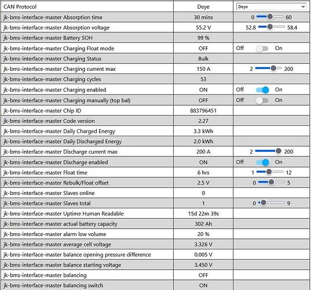Toggle the Charging enabled switch
Image resolution: width=311 pixels, height=290 pixels.
262,90
